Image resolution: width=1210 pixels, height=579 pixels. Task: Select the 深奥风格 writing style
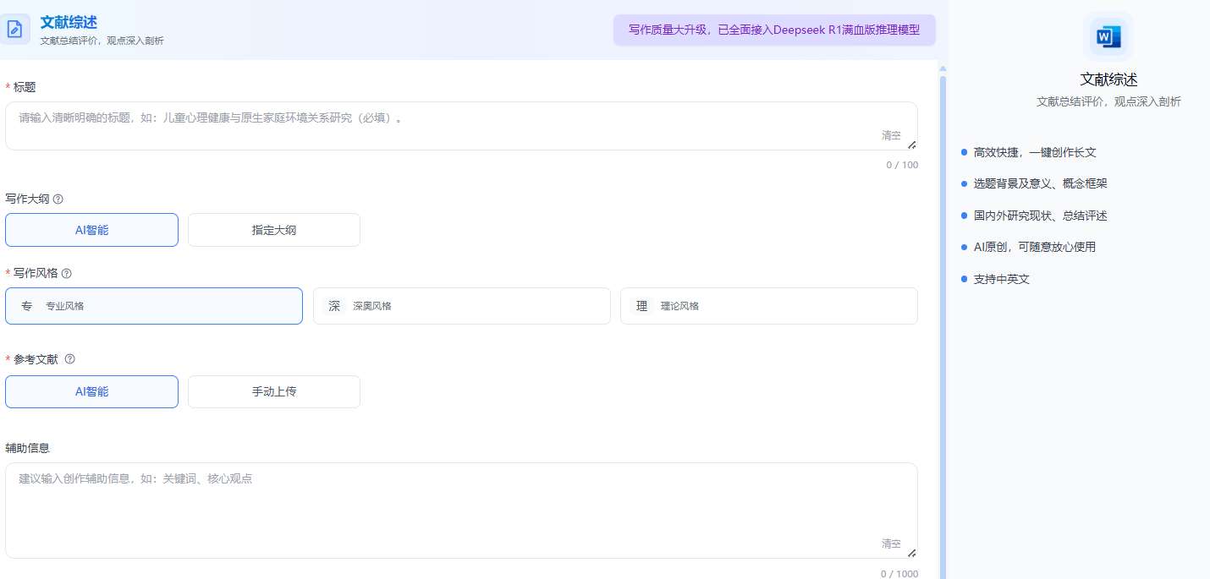(x=462, y=305)
